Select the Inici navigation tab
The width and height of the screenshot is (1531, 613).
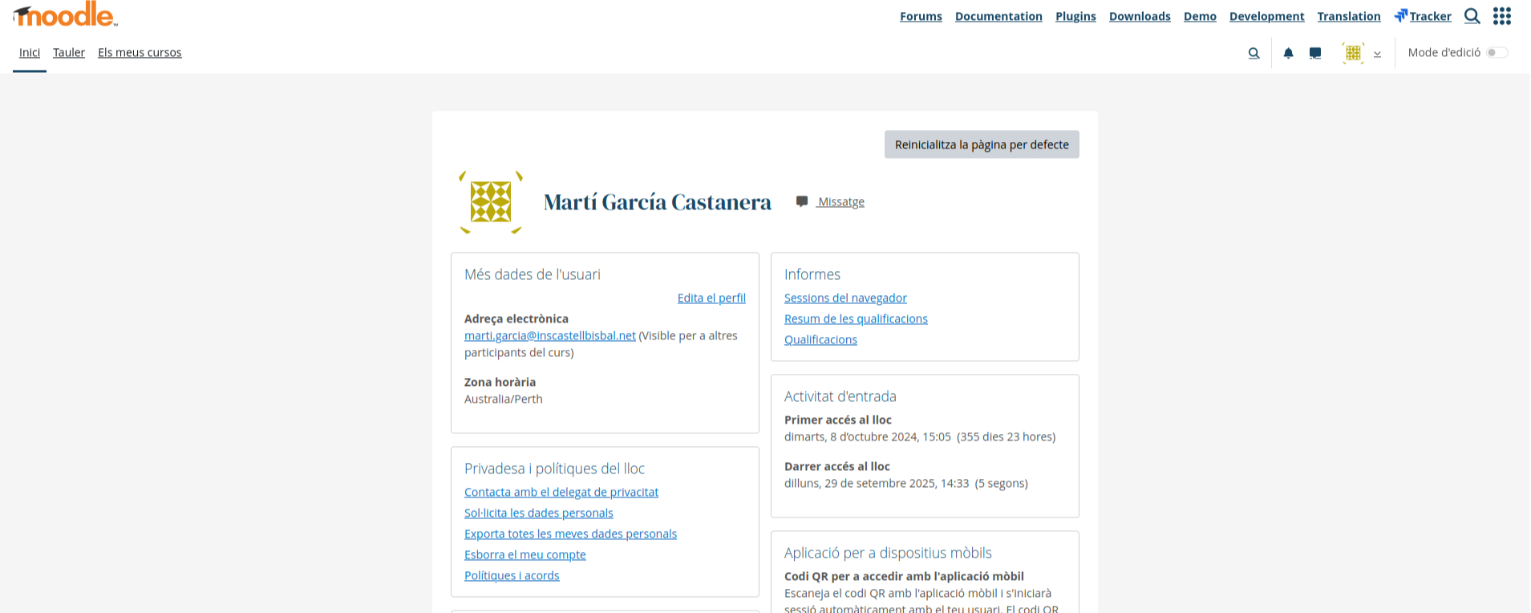click(30, 53)
